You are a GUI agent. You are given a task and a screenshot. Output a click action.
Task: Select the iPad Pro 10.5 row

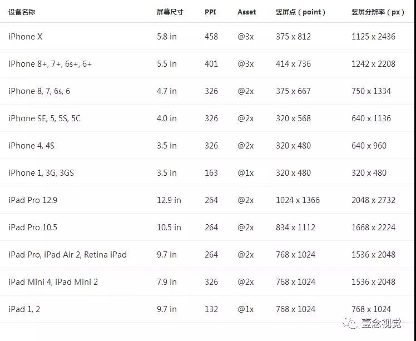[33, 228]
